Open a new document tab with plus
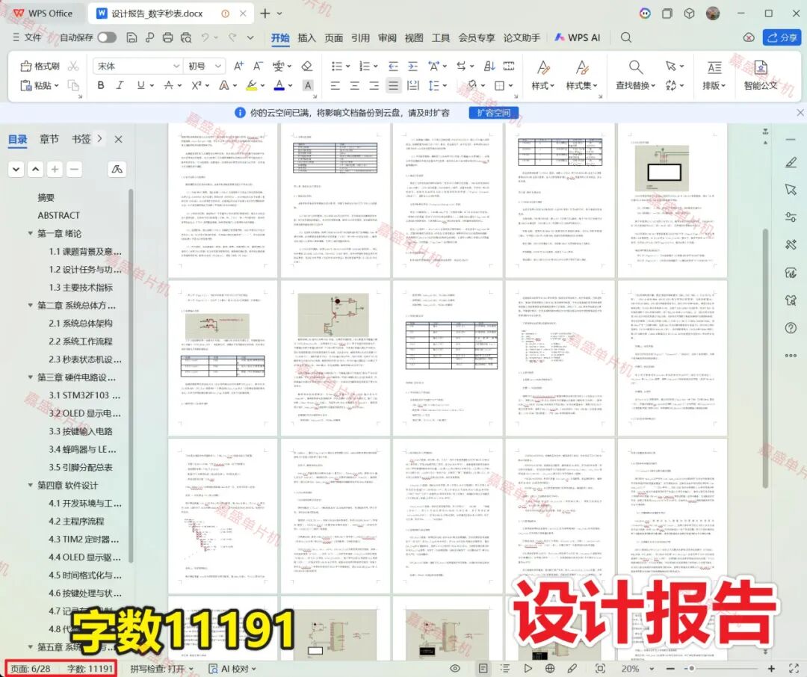Image resolution: width=807 pixels, height=677 pixels. [265, 13]
